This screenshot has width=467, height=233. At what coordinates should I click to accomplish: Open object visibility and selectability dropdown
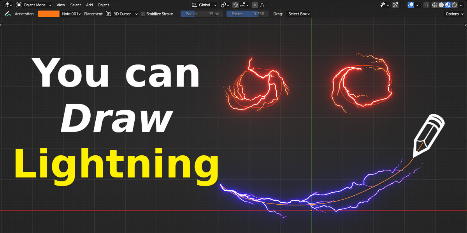(x=384, y=5)
